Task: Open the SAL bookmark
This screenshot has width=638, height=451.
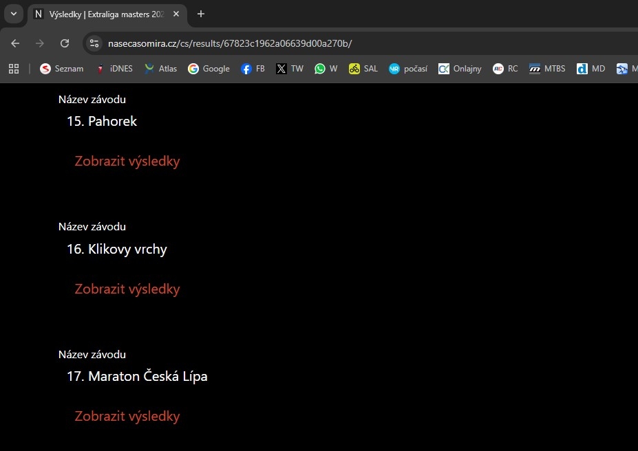Action: pyautogui.click(x=363, y=69)
